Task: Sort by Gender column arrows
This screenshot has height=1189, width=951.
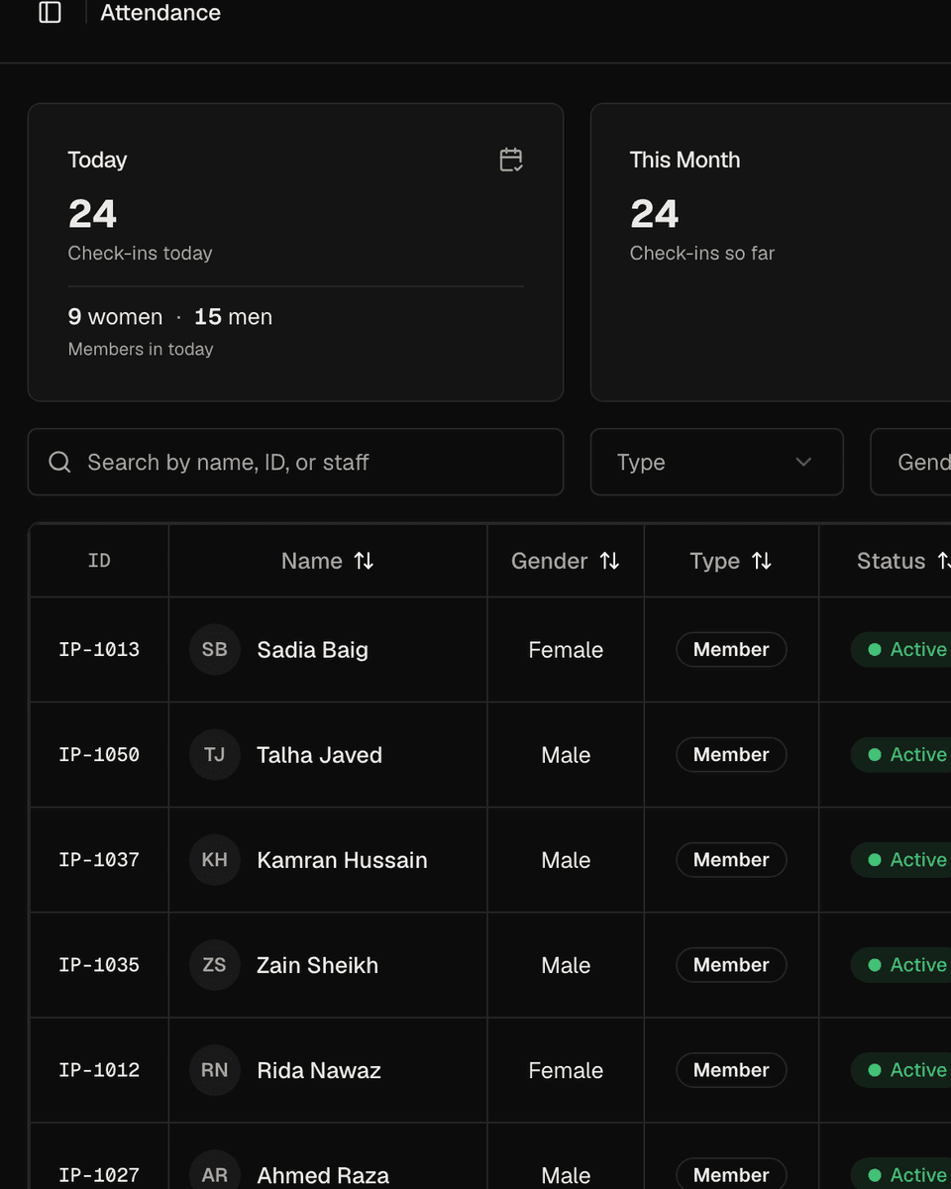Action: 610,561
